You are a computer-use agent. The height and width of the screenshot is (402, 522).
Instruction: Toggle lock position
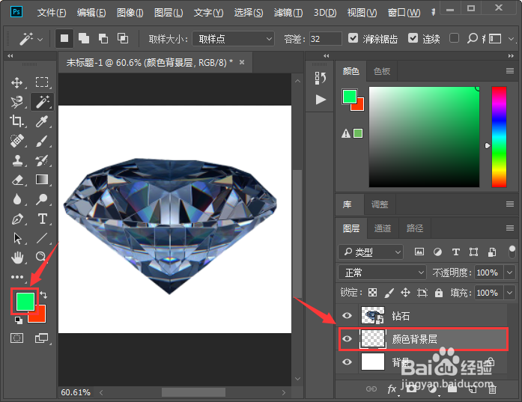405,293
